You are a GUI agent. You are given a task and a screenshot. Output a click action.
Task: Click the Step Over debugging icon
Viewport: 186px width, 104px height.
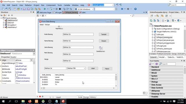pos(67,9)
